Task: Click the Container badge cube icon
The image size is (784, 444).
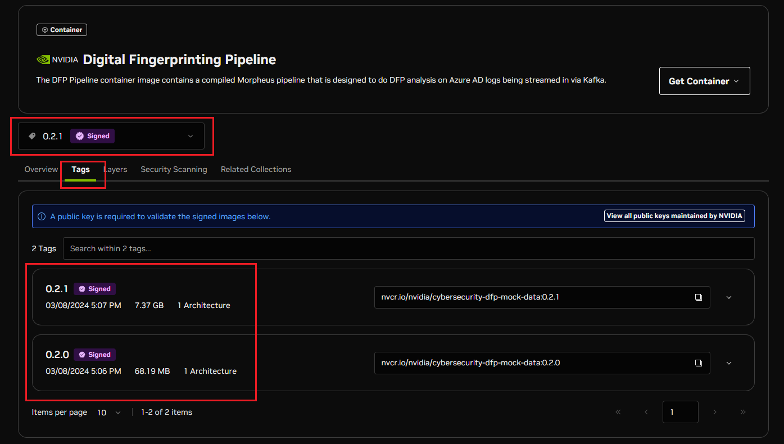Action: click(45, 30)
